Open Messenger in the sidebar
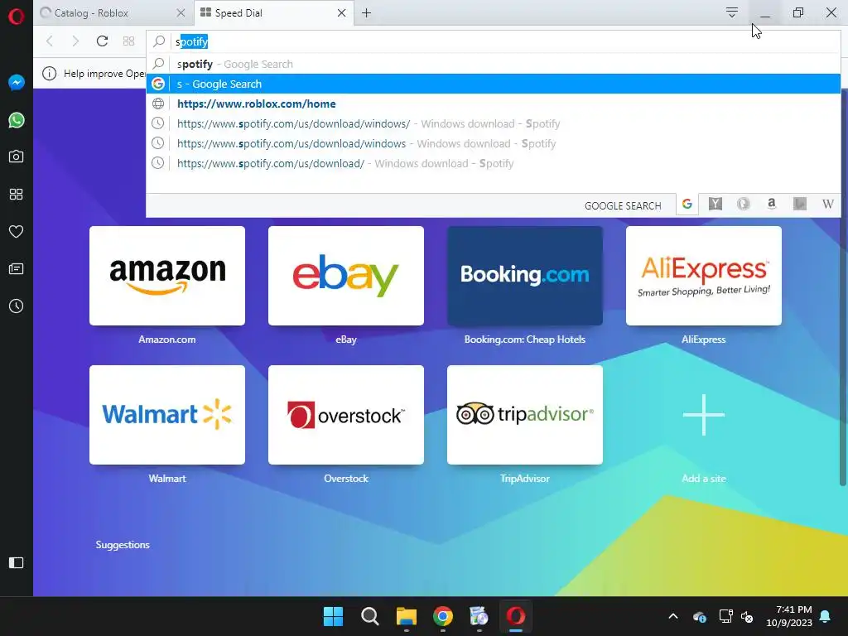This screenshot has width=848, height=636. [x=17, y=82]
